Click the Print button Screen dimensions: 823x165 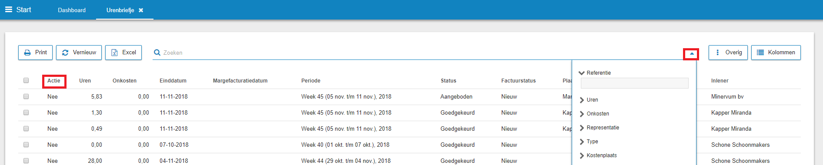point(35,53)
